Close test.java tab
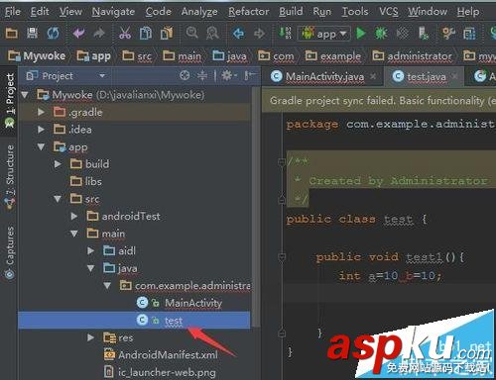 point(454,76)
